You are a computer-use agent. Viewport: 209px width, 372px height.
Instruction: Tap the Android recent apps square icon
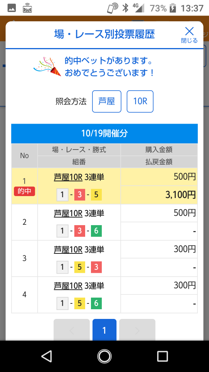(x=163, y=356)
